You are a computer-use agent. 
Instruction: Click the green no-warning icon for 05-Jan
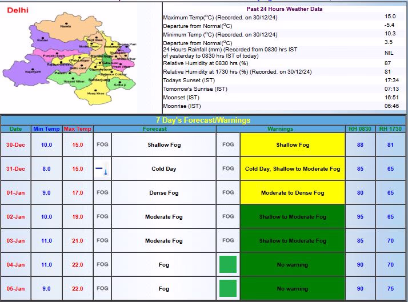pos(228,288)
